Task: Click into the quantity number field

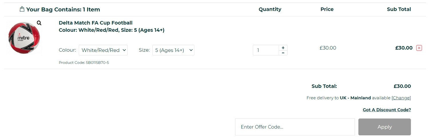Action: [x=266, y=50]
